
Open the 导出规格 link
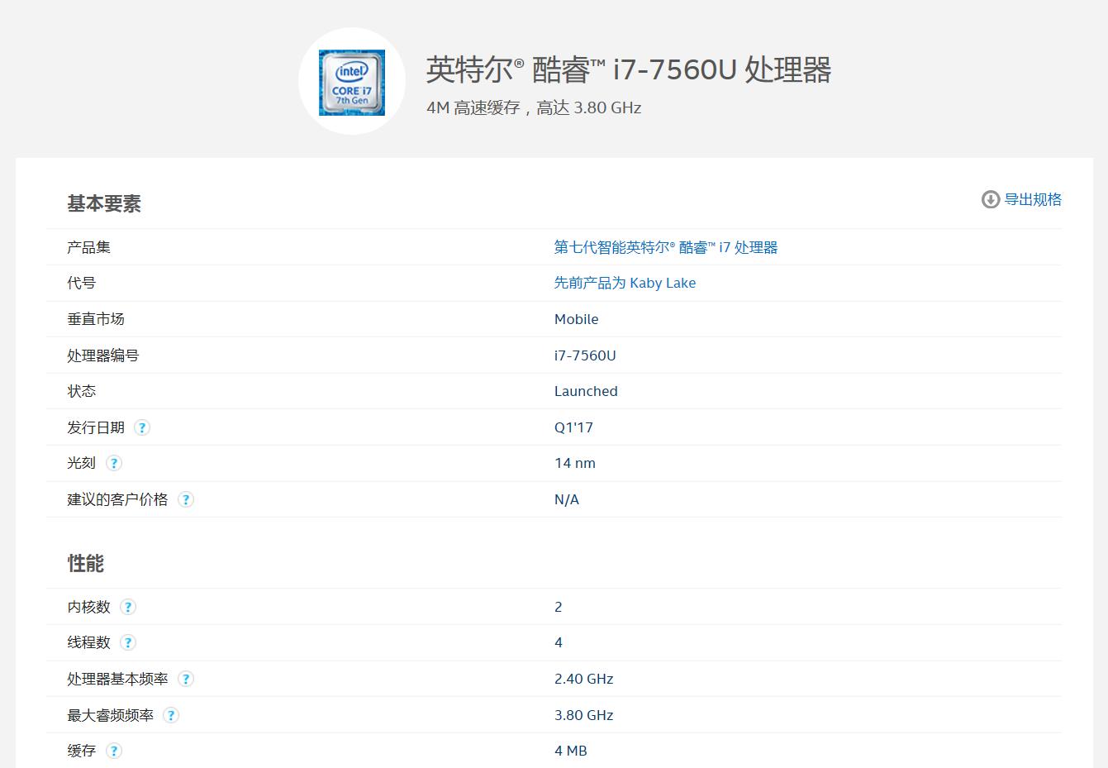1033,199
